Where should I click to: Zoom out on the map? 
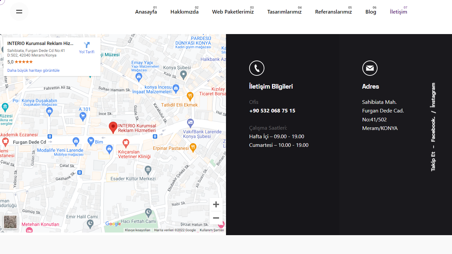(216, 218)
